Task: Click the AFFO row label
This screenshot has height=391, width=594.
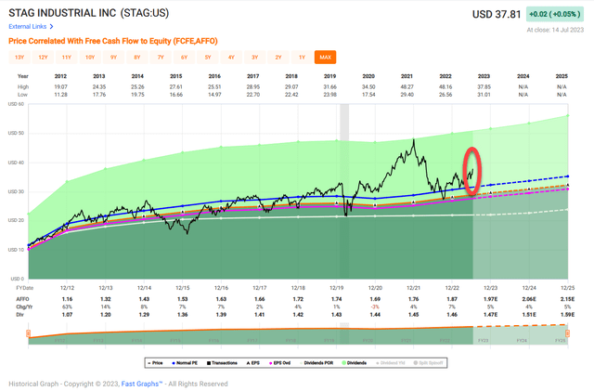Action: pos(22,299)
